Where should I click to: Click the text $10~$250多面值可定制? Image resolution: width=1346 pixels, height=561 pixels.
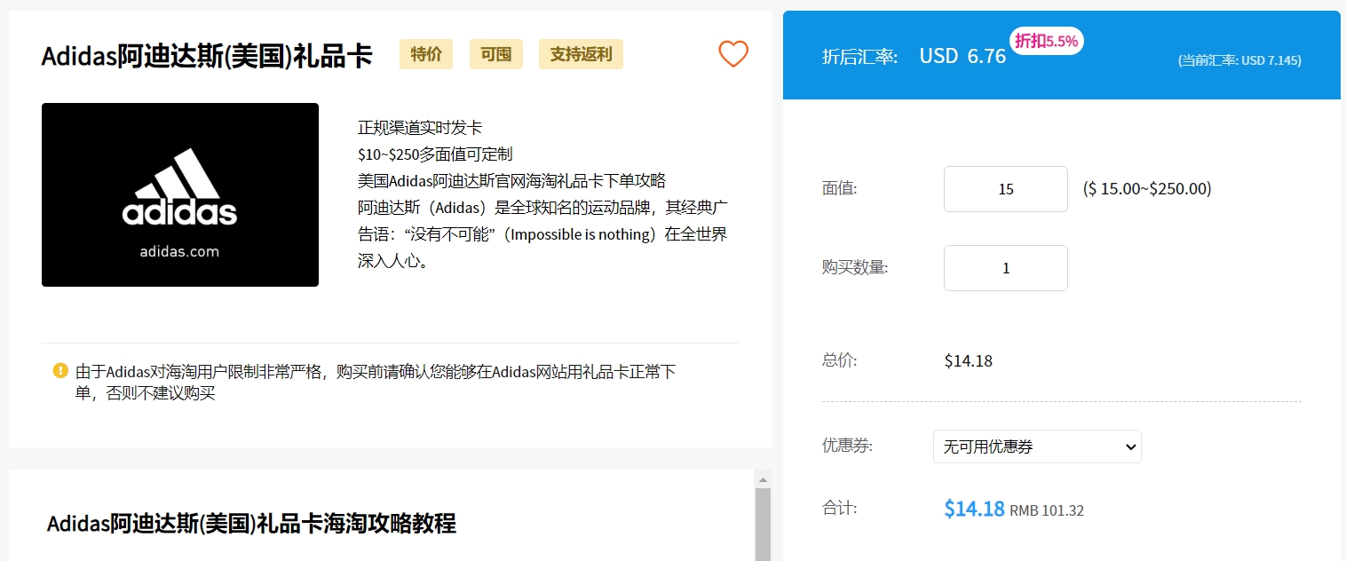pyautogui.click(x=435, y=154)
